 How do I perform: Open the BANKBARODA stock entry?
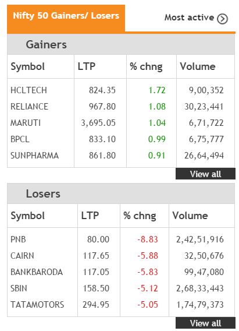tap(37, 272)
